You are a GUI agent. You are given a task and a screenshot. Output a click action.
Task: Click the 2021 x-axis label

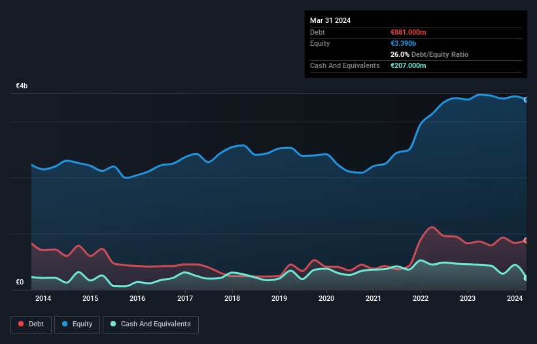(373, 298)
